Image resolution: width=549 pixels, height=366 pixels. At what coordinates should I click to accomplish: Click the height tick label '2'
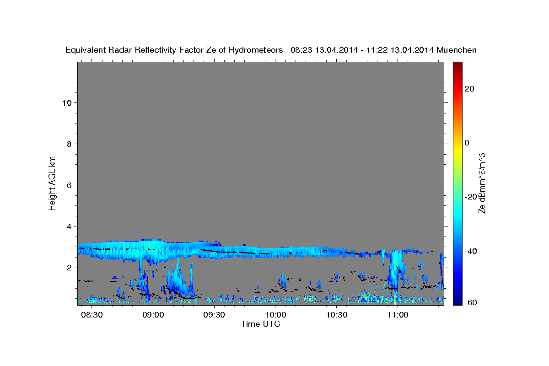[70, 267]
